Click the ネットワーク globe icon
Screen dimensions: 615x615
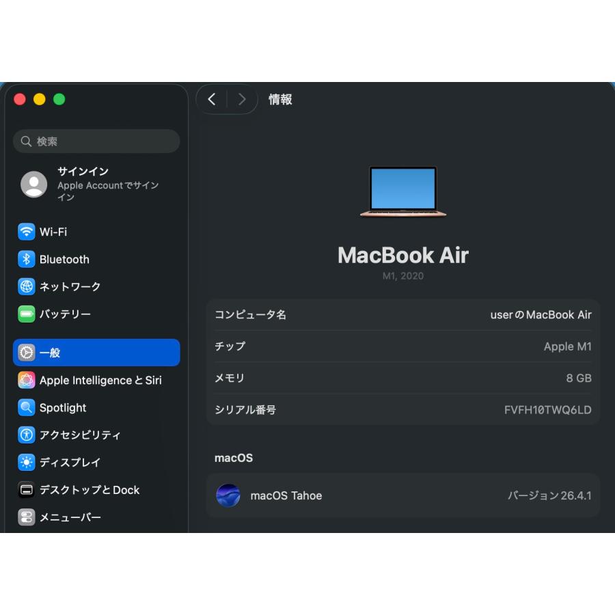(x=26, y=286)
